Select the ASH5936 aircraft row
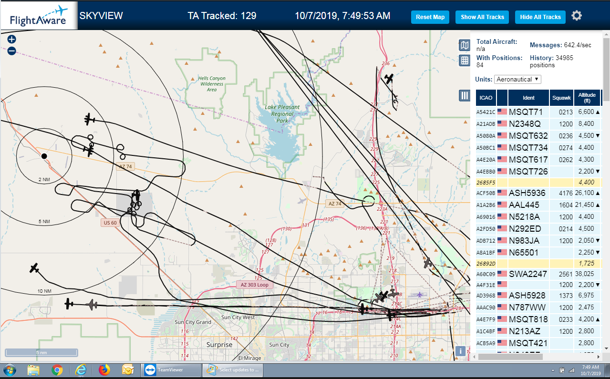Screen dimensions: 610x379 [x=538, y=193]
